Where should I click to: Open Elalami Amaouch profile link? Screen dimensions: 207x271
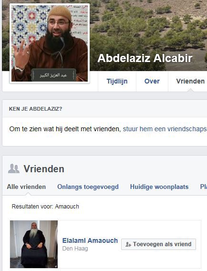coord(90,240)
